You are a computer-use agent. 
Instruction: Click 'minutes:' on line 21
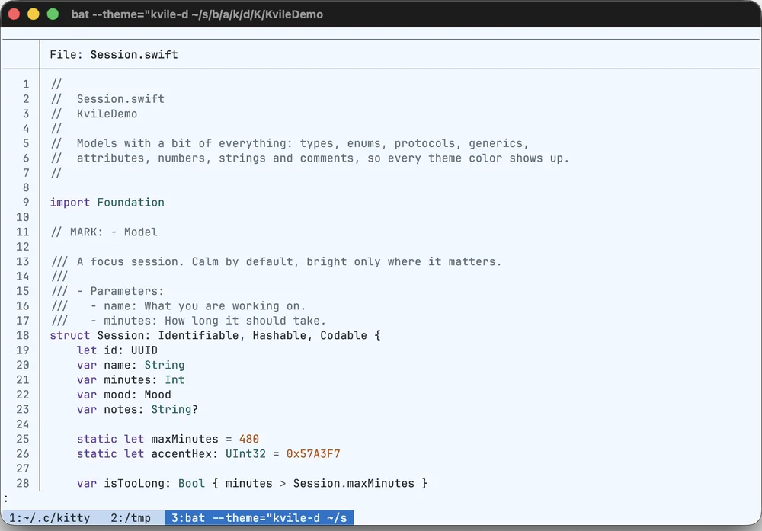tap(130, 380)
